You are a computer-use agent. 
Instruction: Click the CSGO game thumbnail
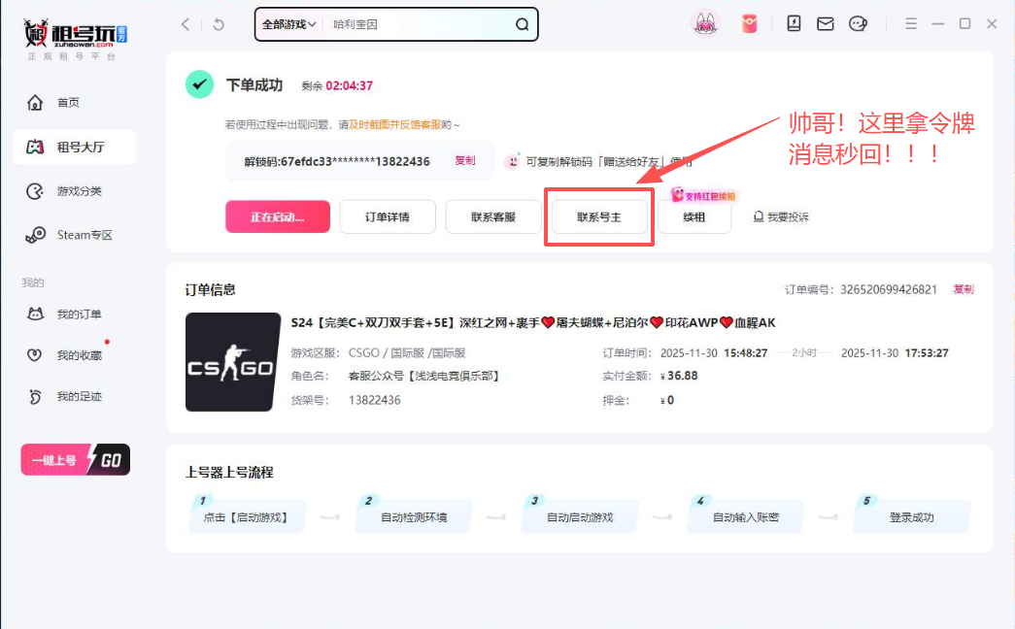click(x=232, y=362)
